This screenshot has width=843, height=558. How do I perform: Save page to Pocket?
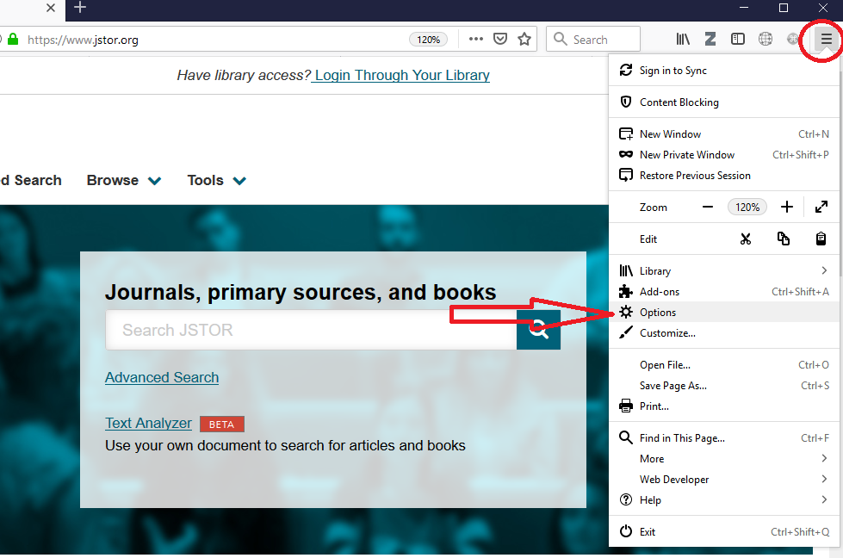coord(500,40)
